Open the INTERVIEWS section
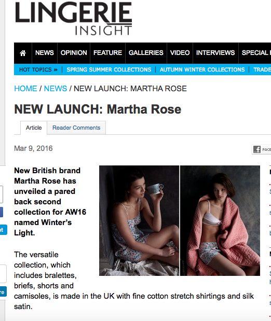 coord(215,53)
